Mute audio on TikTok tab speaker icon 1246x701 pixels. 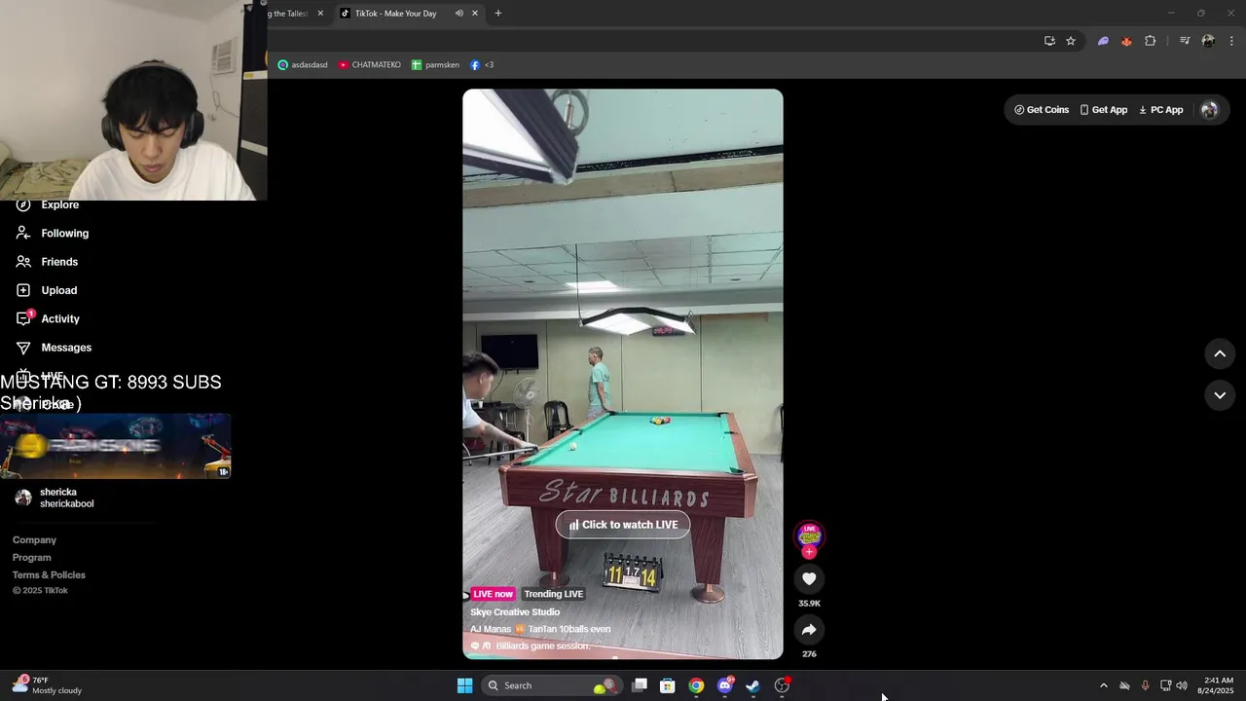coord(458,14)
